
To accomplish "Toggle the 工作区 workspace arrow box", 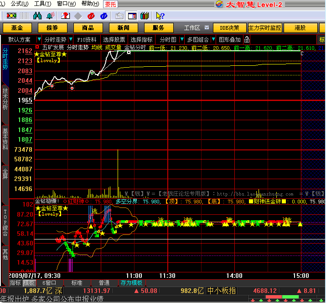I will click(207, 28).
